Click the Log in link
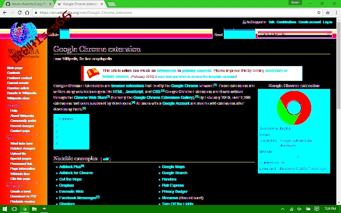The image size is (341, 213). (328, 22)
